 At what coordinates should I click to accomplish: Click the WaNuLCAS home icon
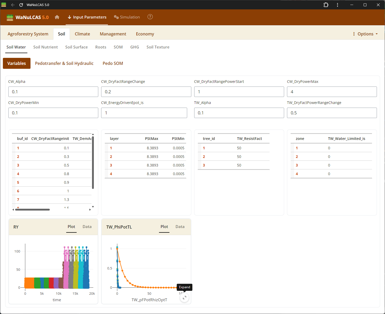pyautogui.click(x=57, y=17)
